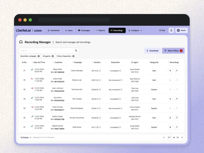Open the user profile button
This screenshot has width=204, height=153.
point(182,30)
